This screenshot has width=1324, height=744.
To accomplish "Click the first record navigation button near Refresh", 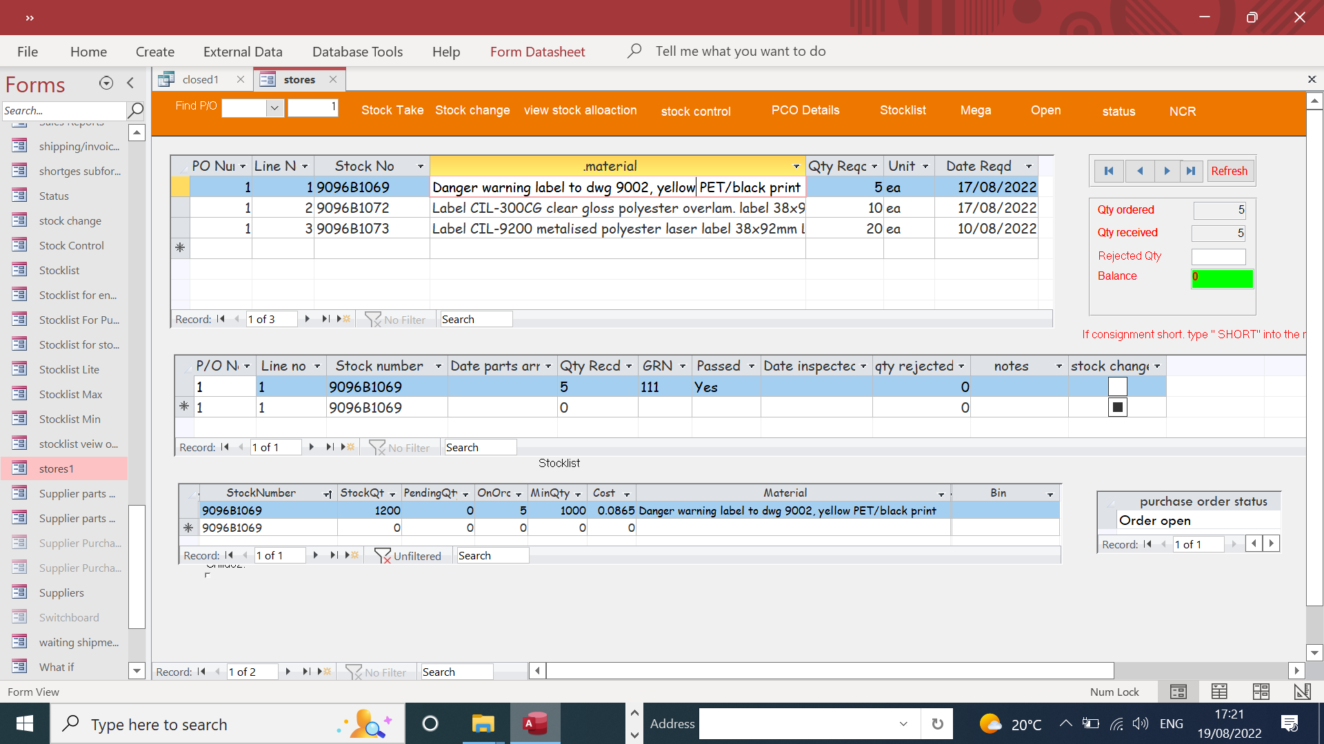I will click(x=1109, y=171).
